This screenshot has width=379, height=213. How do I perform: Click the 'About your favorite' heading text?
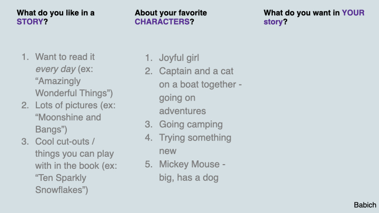coord(171,13)
